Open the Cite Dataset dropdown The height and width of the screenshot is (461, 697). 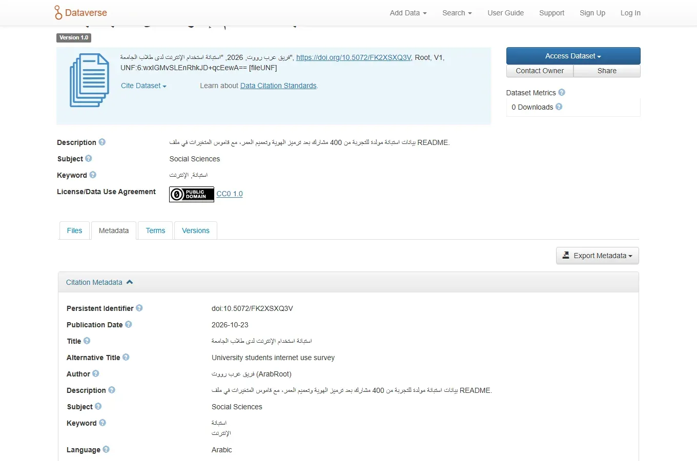click(143, 86)
